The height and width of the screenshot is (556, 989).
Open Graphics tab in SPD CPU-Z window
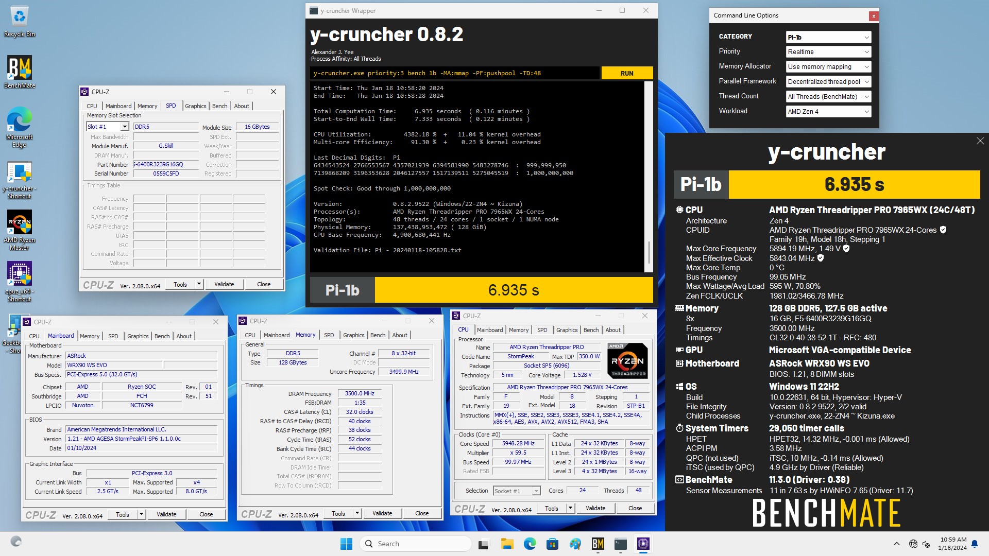(196, 106)
